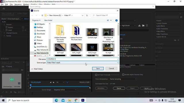
Task: Open the File menu
Action: coord(2,5)
